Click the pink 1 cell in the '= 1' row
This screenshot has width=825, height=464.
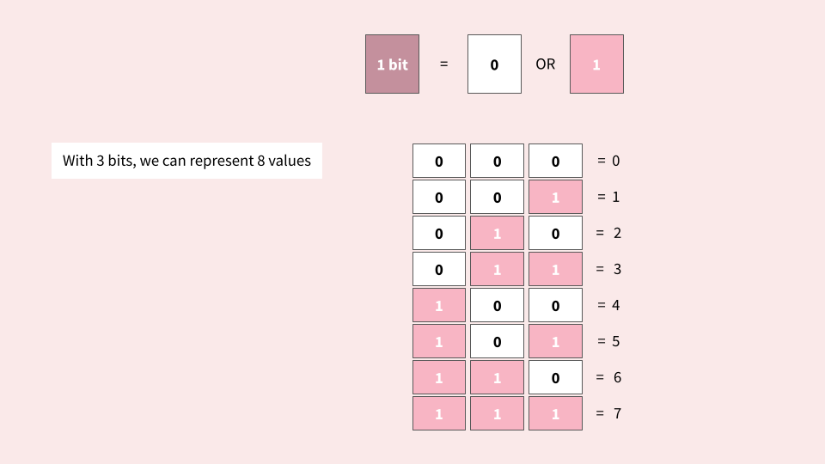pyautogui.click(x=555, y=197)
